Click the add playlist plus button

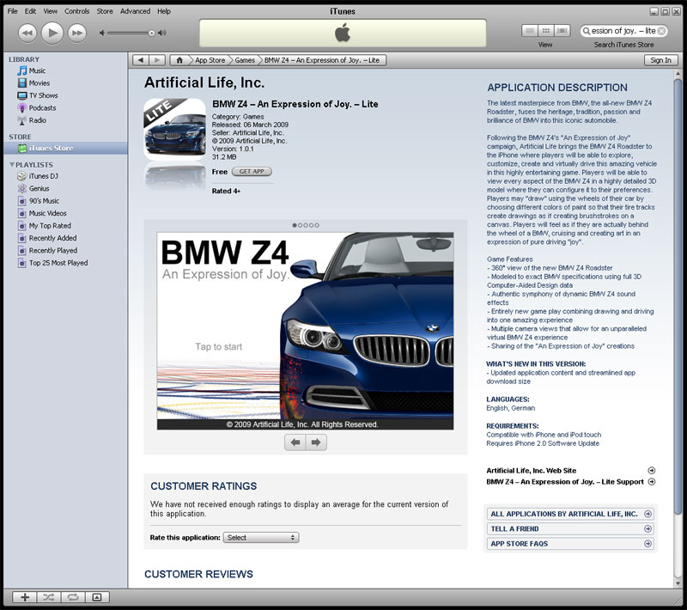25,597
